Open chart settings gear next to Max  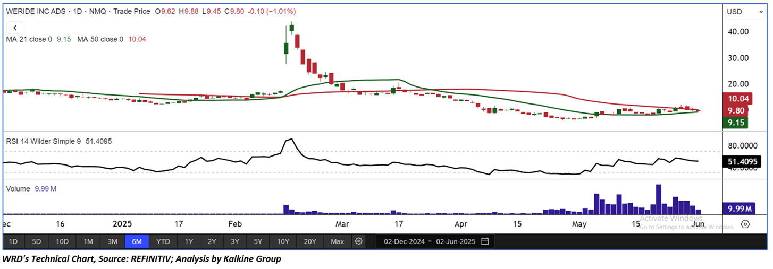point(359,241)
